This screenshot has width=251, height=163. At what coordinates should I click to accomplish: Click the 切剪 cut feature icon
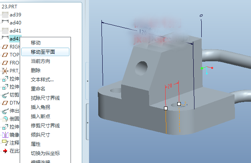point(5,95)
